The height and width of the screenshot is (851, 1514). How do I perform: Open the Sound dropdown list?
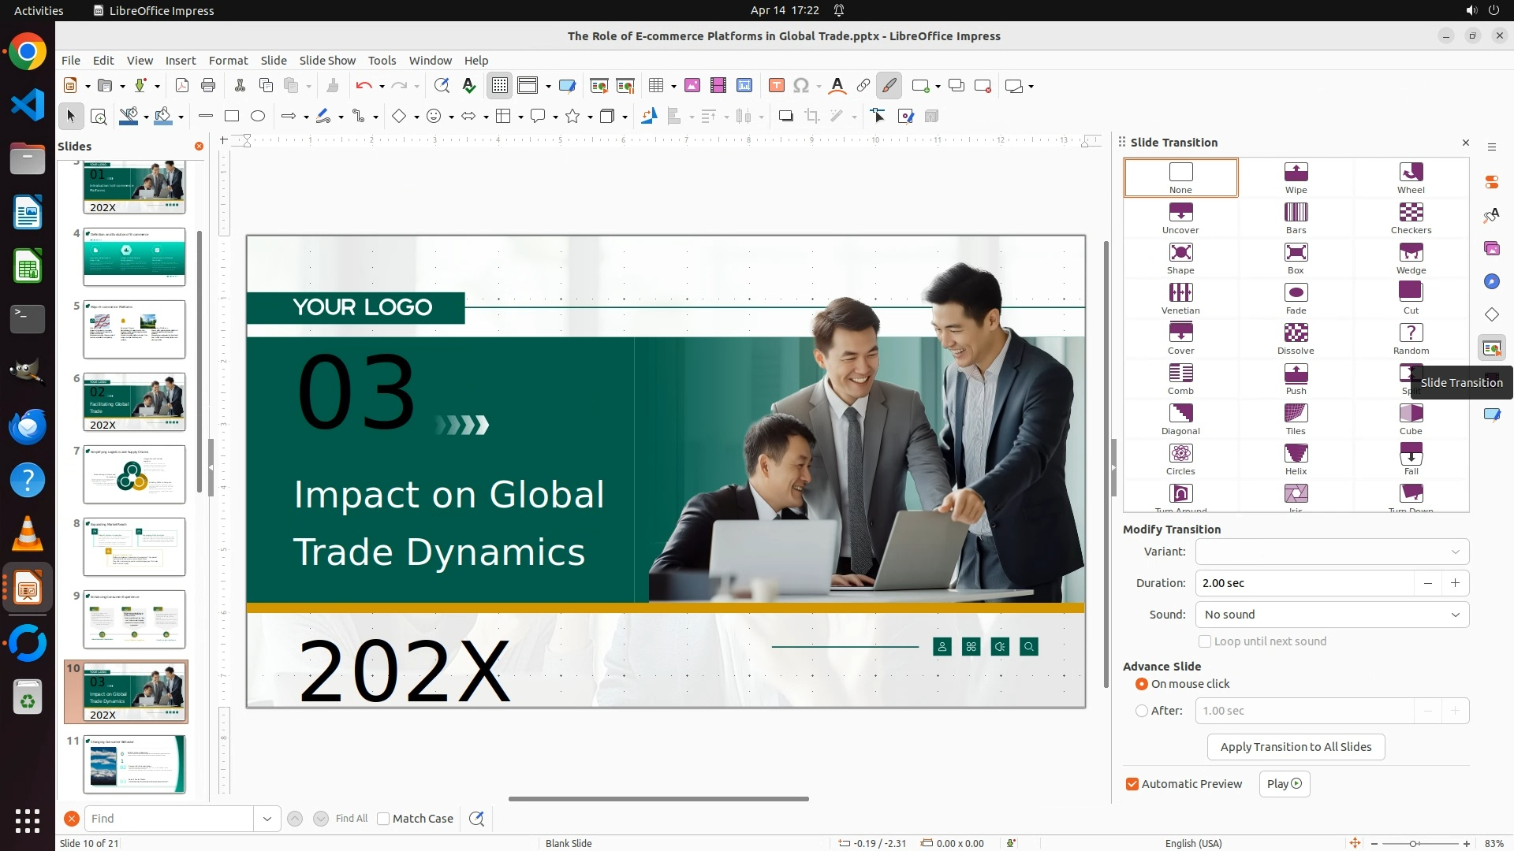tap(1332, 615)
